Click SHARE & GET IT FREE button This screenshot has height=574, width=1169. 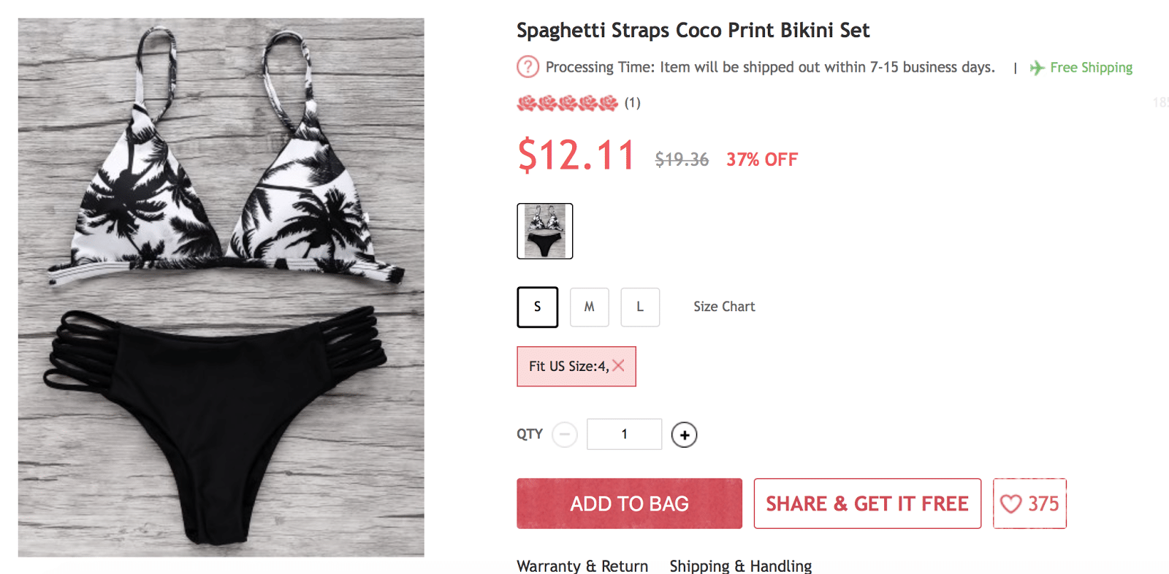pos(867,504)
